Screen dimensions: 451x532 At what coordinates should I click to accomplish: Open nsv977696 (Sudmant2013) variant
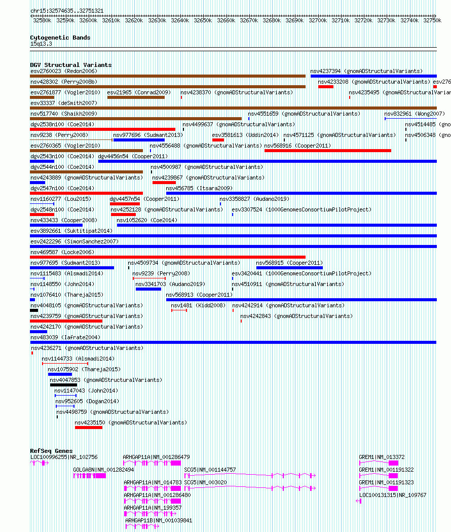[148, 135]
